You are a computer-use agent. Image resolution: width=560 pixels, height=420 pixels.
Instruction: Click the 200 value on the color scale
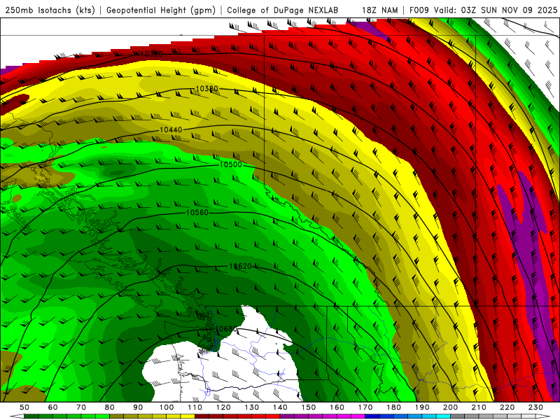[451, 407]
